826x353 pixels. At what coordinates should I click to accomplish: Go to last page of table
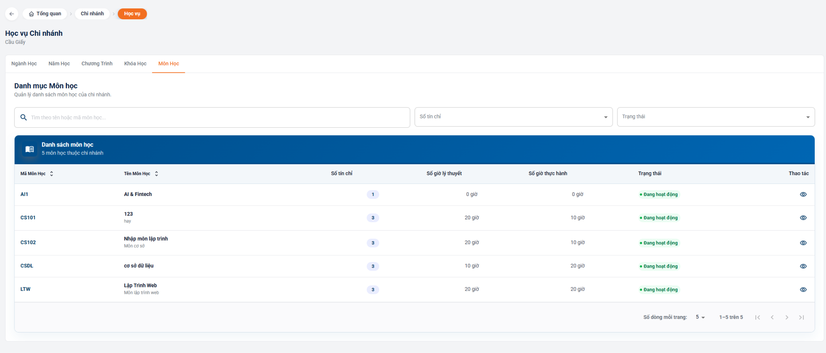point(801,317)
